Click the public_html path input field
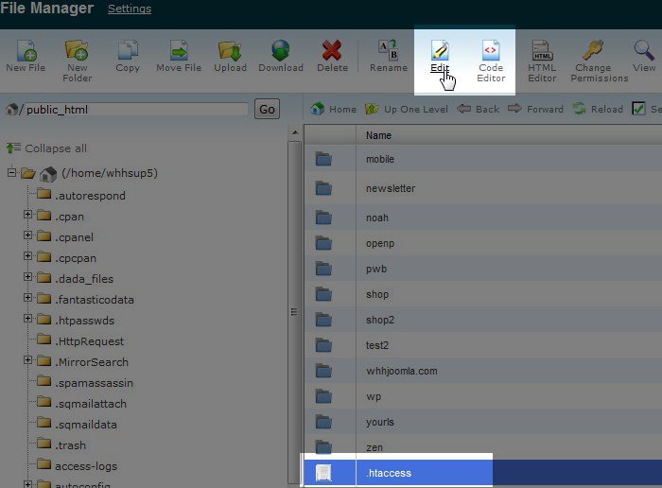The image size is (662, 488). [x=135, y=110]
